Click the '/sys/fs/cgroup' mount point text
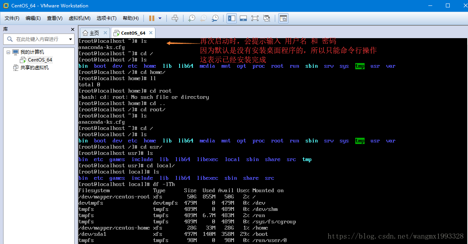468x244 pixels. (x=274, y=222)
